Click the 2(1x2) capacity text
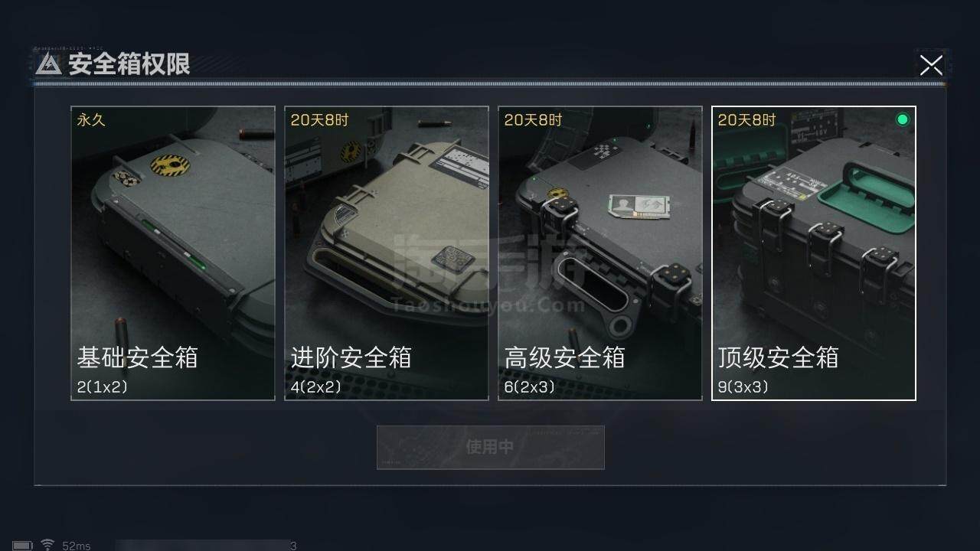The width and height of the screenshot is (980, 551). pyautogui.click(x=103, y=387)
